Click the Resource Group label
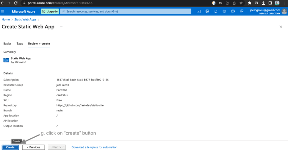 coord(13,85)
